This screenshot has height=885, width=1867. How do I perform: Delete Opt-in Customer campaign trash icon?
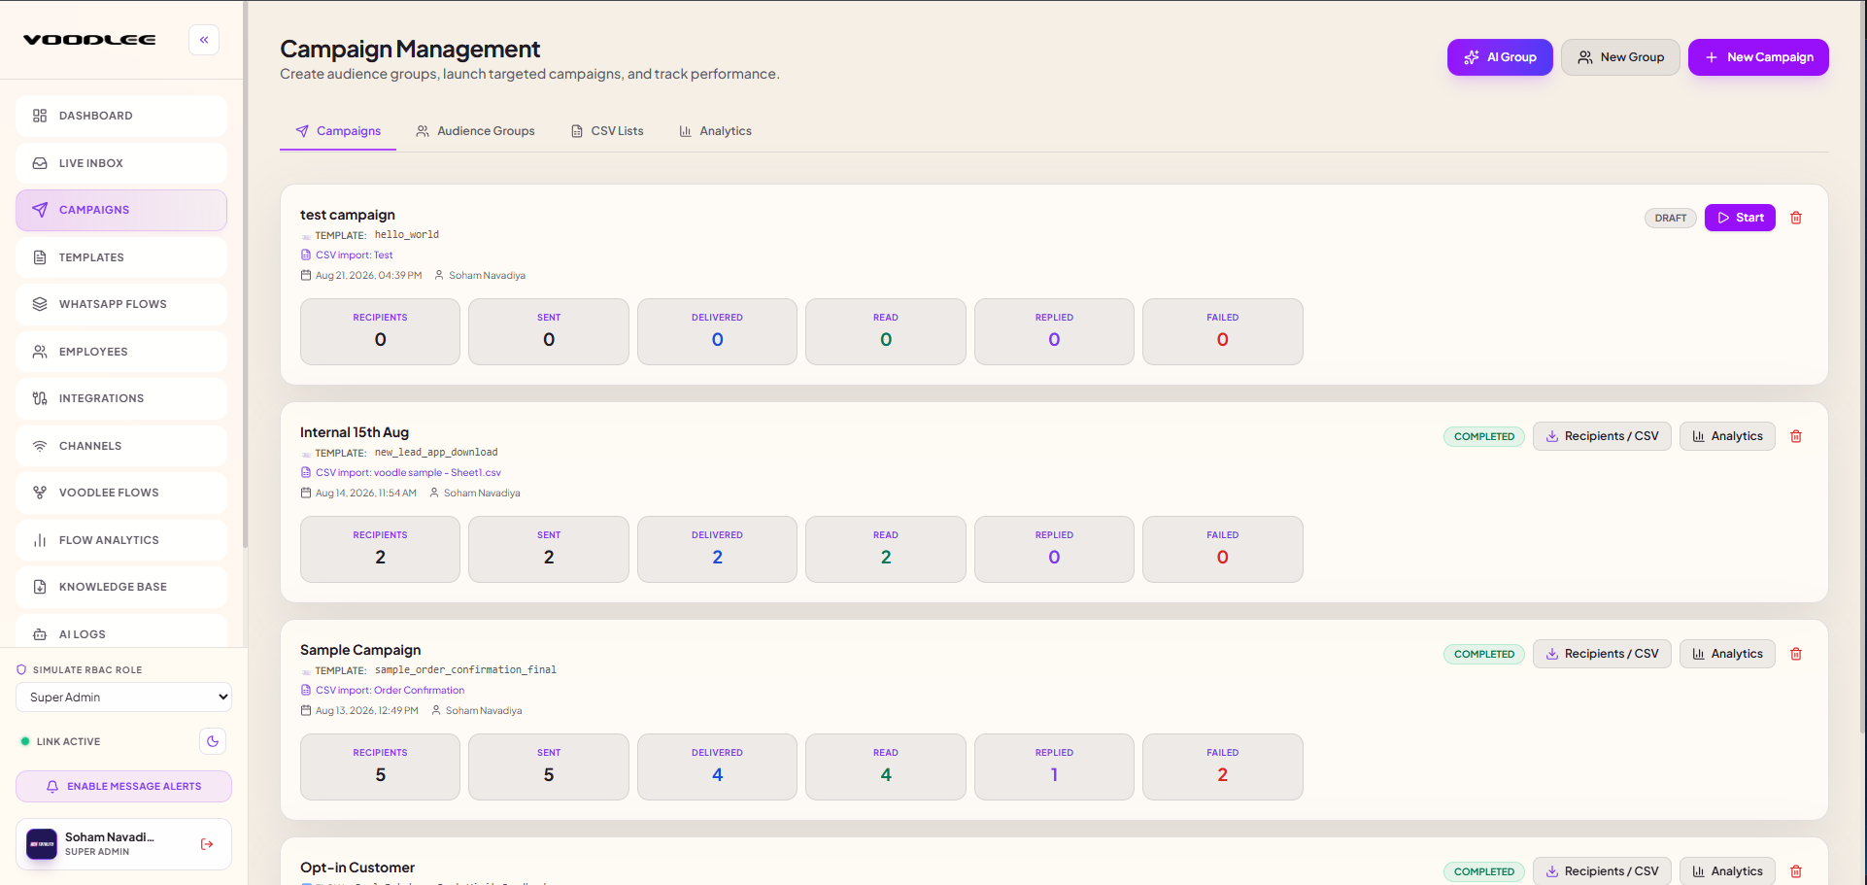[x=1796, y=871]
